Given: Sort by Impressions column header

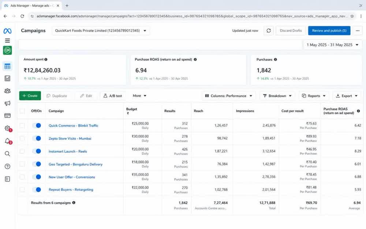Looking at the screenshot, I should [x=245, y=111].
